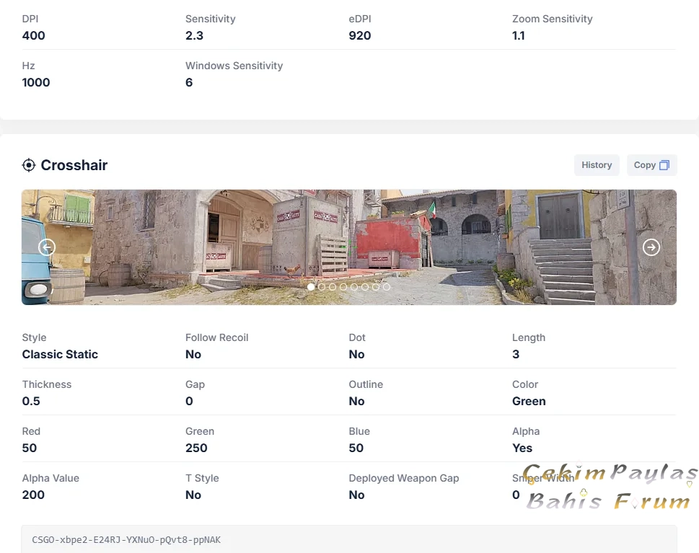Screen dimensions: 699x553
Task: Click the Green color value
Action: point(529,401)
